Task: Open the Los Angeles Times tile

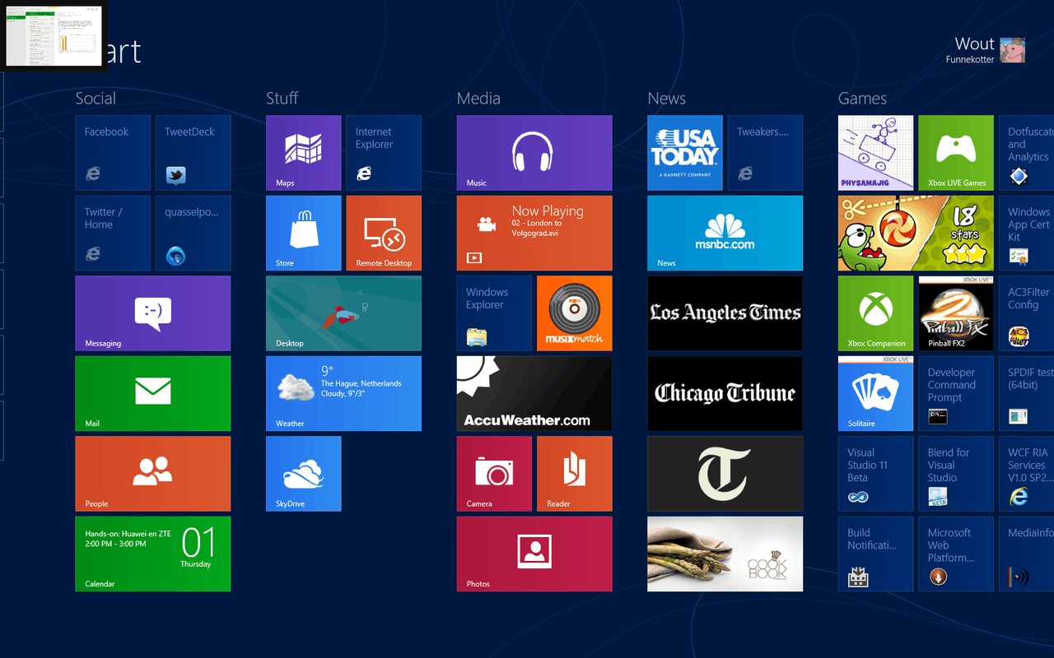Action: click(725, 313)
